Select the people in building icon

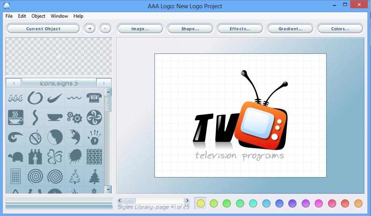click(x=35, y=157)
